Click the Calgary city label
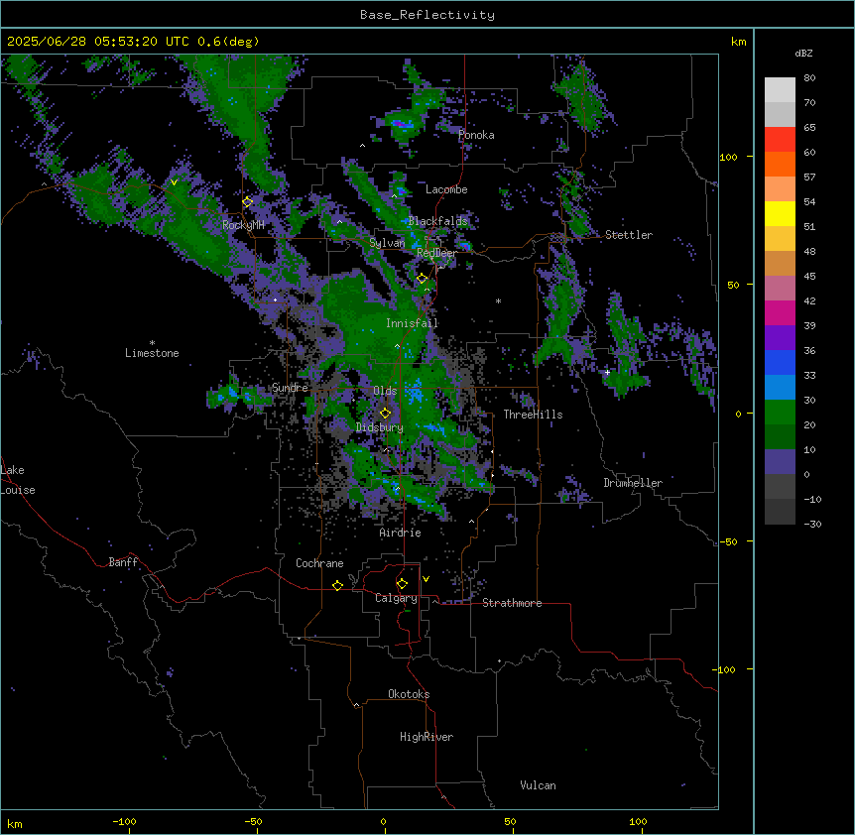855x835 pixels. pyautogui.click(x=396, y=598)
